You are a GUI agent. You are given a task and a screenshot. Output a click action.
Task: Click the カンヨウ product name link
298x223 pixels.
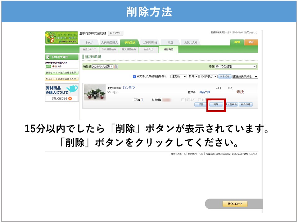point(129,88)
